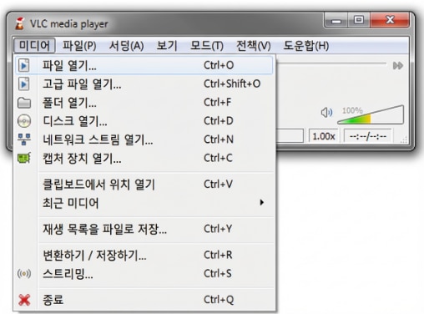Click the VLC cone icon in title bar
424x314 pixels.
click(19, 23)
